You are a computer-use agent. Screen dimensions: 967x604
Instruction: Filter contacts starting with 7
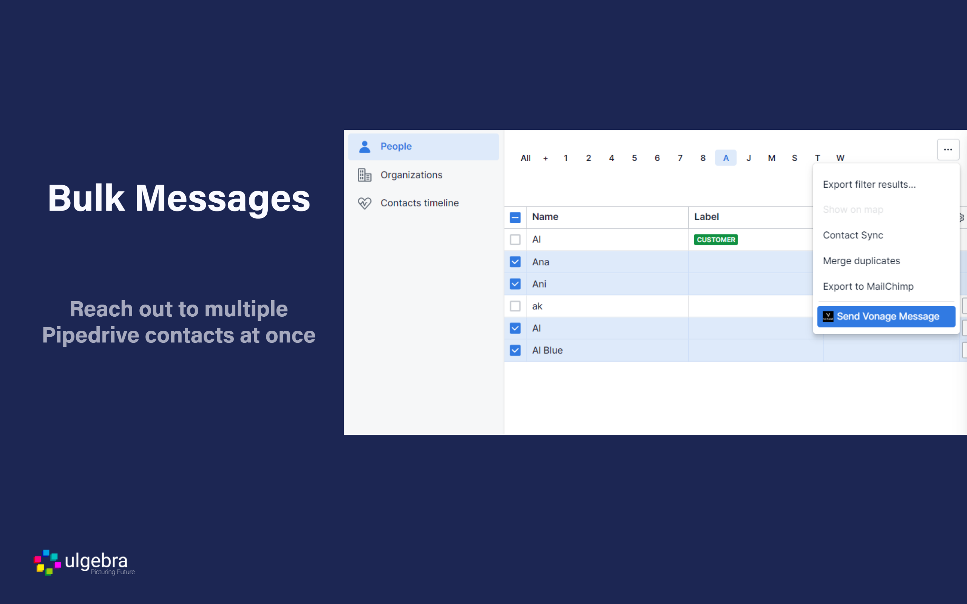click(680, 158)
